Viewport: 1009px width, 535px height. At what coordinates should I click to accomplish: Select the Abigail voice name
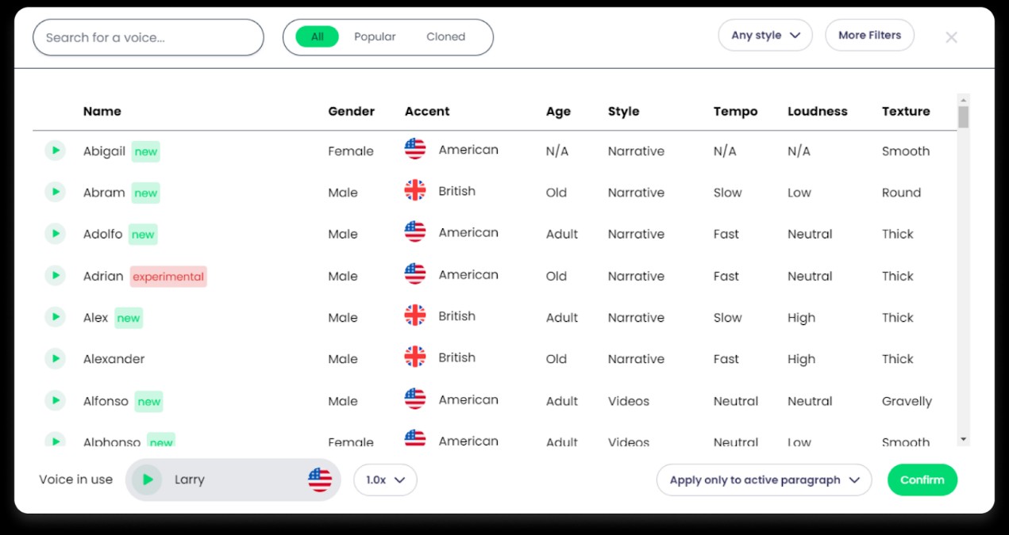104,151
